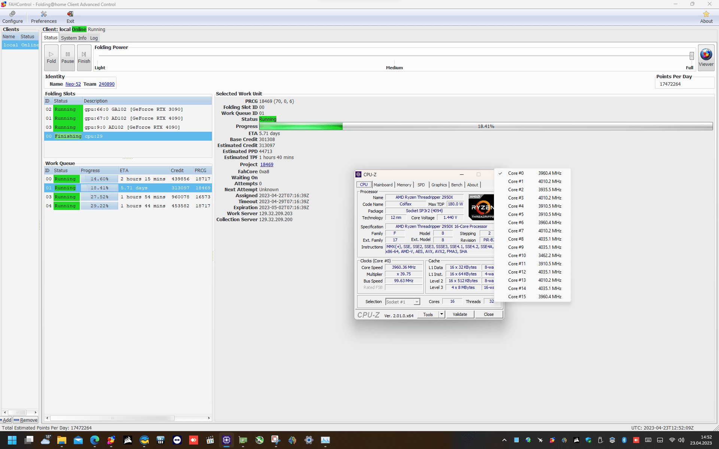This screenshot has height=449, width=719.
Task: Select Core #15 in the core list
Action: pyautogui.click(x=533, y=297)
